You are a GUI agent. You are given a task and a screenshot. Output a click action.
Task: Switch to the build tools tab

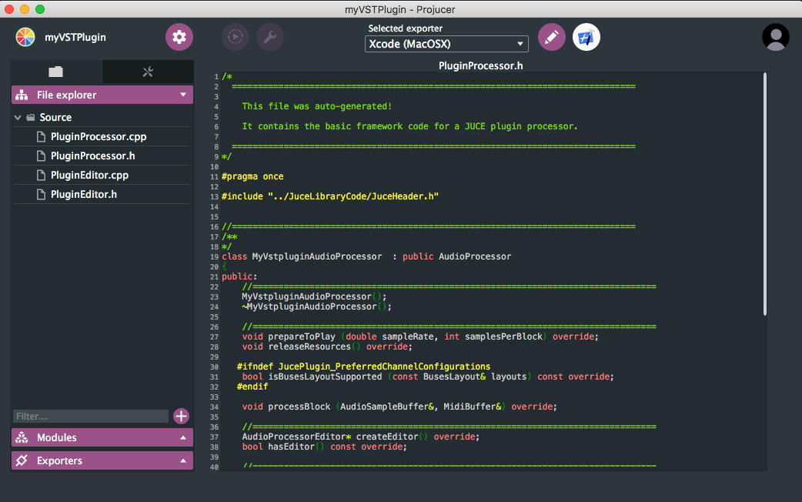click(148, 72)
